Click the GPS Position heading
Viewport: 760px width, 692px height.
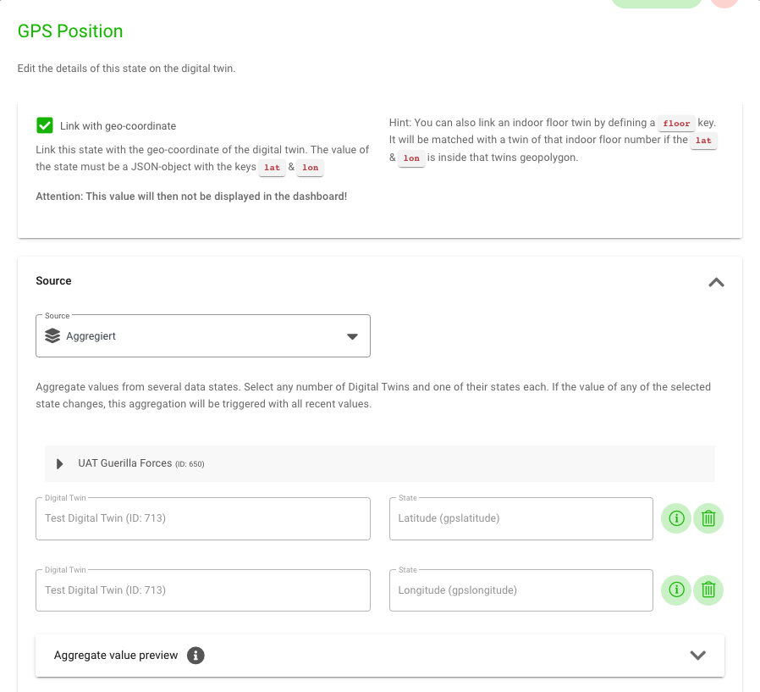click(x=70, y=31)
